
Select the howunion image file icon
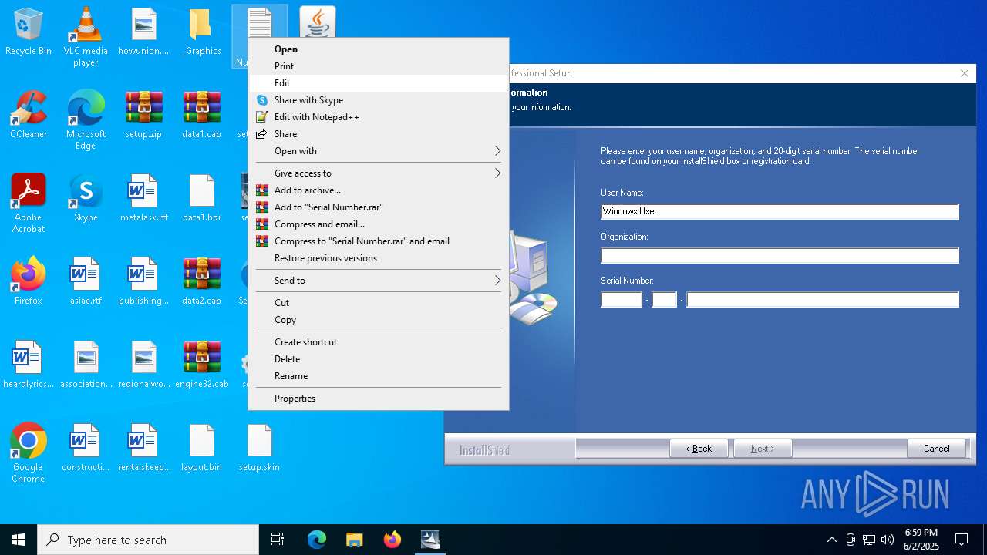143,32
